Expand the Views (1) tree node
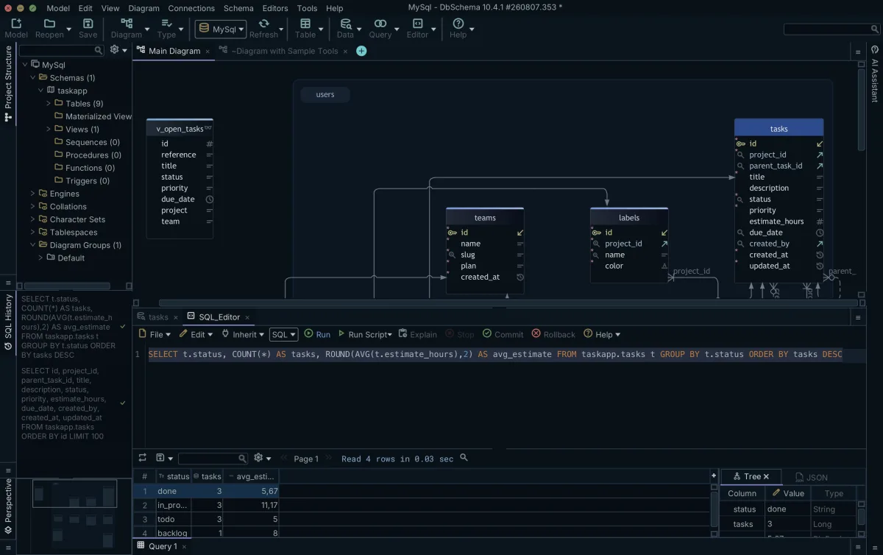This screenshot has width=883, height=555. [49, 130]
